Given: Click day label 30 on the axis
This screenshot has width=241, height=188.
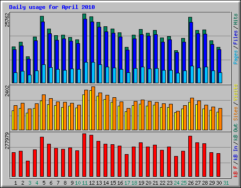Looking at the screenshot, I should 219,183.
